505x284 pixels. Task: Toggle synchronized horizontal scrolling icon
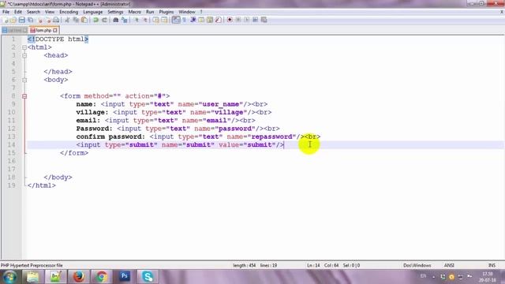point(164,20)
